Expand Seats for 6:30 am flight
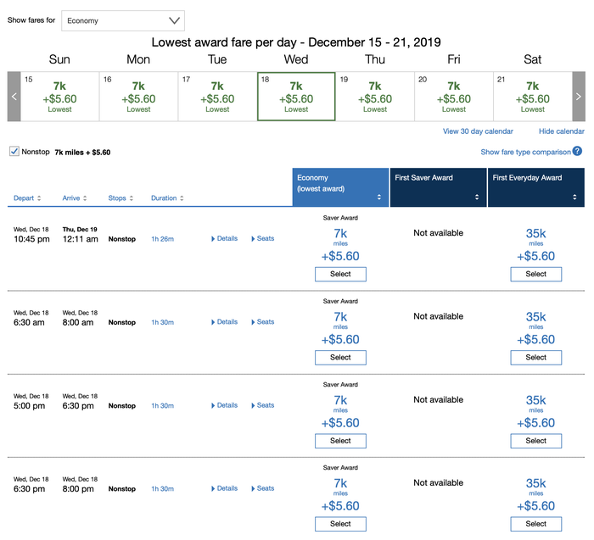This screenshot has height=540, width=594. tap(262, 322)
